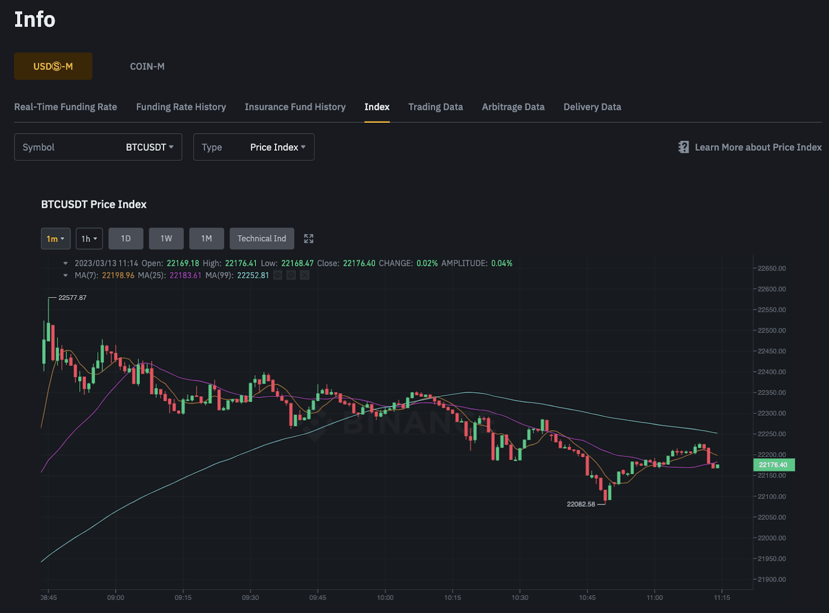Remove MA indicator with X icon

click(x=305, y=275)
